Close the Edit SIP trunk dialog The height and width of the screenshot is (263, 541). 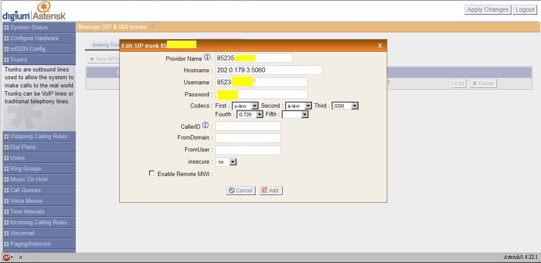379,46
